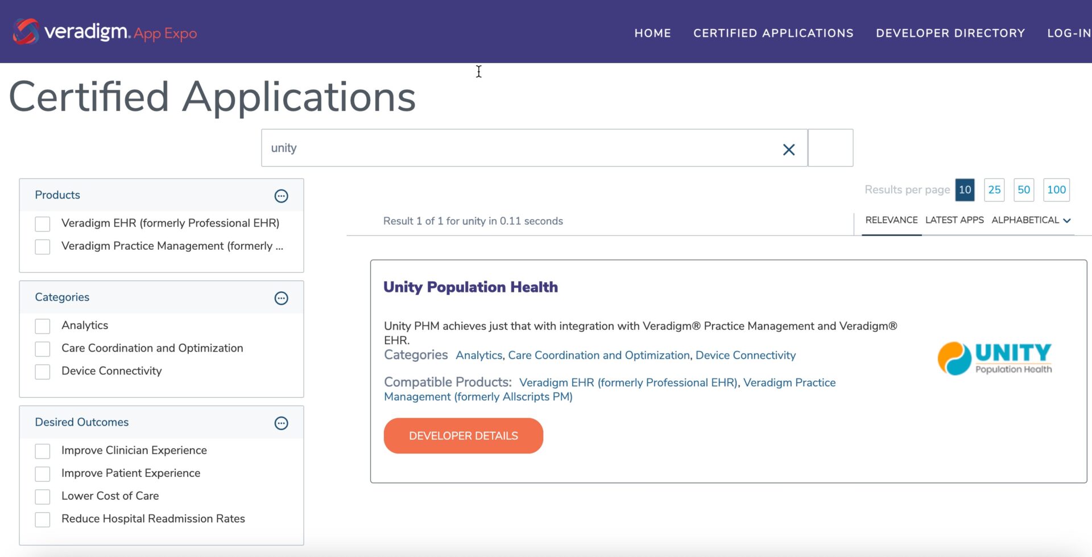This screenshot has height=557, width=1092.
Task: Show 10 results per page
Action: pos(965,190)
